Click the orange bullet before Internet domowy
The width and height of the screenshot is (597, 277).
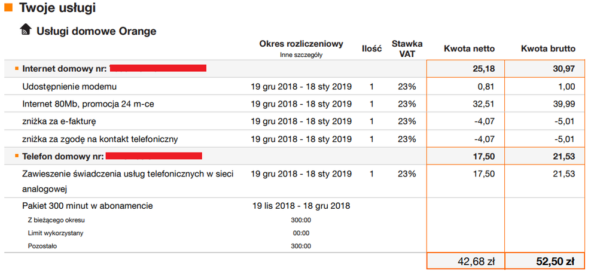17,69
